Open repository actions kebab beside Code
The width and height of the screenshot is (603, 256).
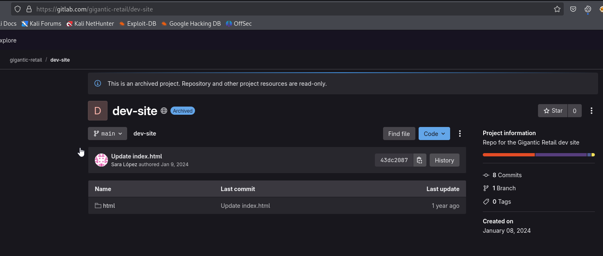(x=460, y=134)
